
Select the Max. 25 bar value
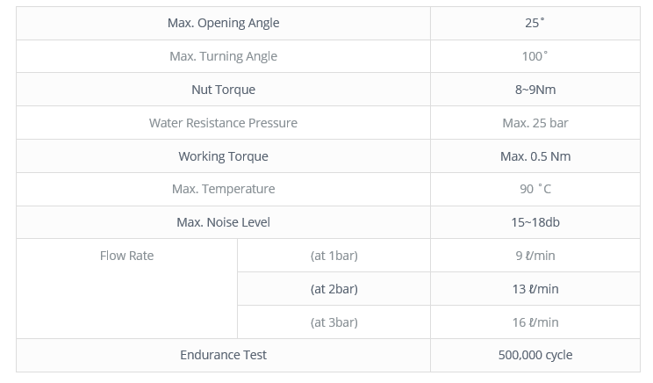(x=535, y=123)
